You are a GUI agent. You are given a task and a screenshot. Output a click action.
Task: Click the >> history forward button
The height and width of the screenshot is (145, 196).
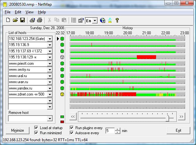(181, 116)
